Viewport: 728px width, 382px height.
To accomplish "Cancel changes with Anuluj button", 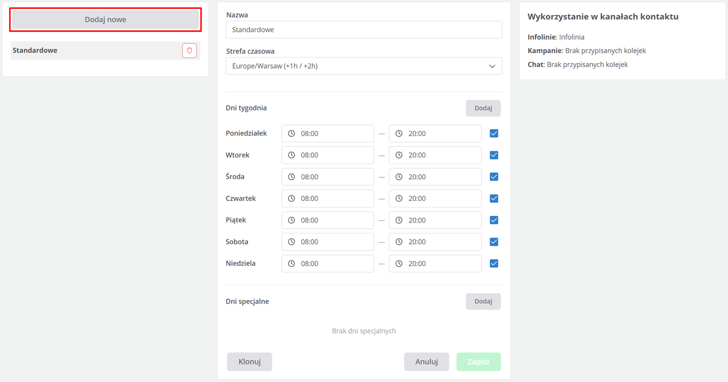I will [426, 362].
